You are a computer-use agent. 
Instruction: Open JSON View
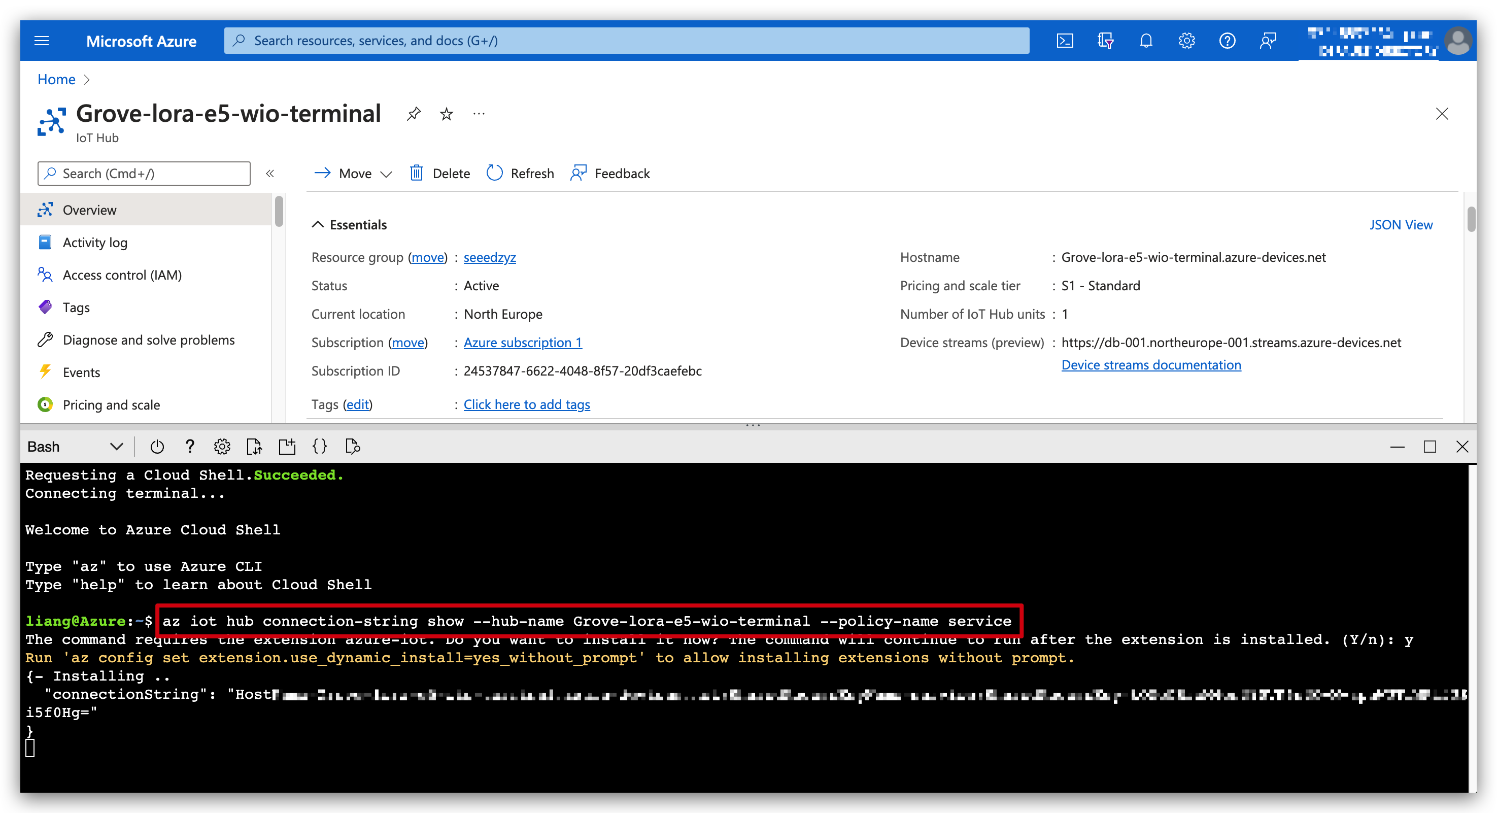click(1401, 224)
